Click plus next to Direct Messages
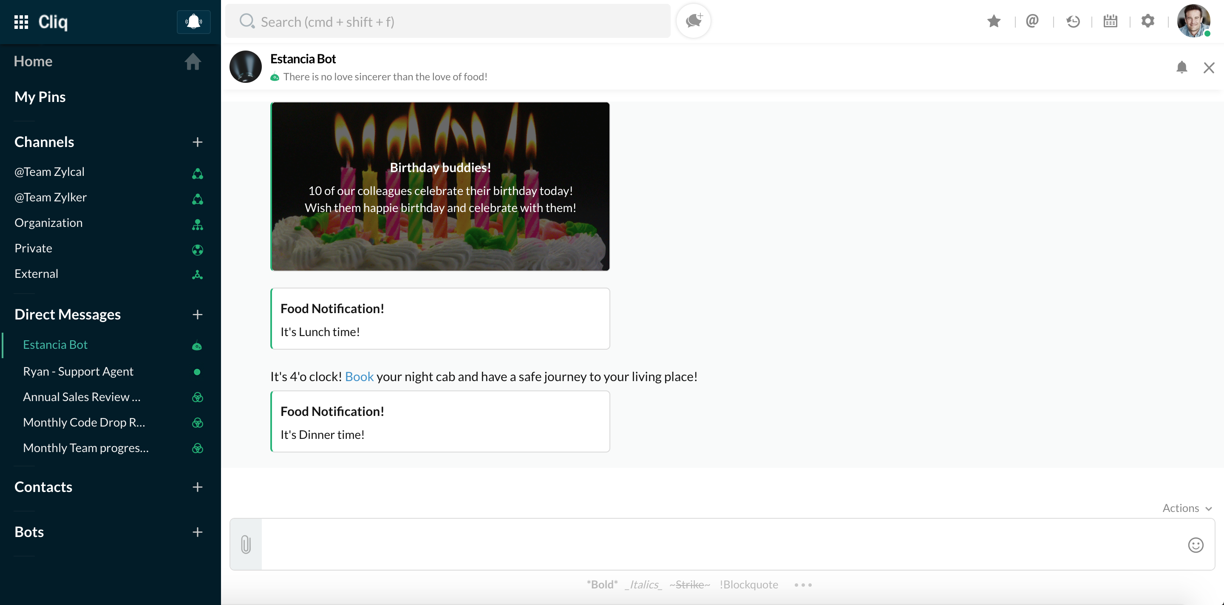 coord(197,314)
